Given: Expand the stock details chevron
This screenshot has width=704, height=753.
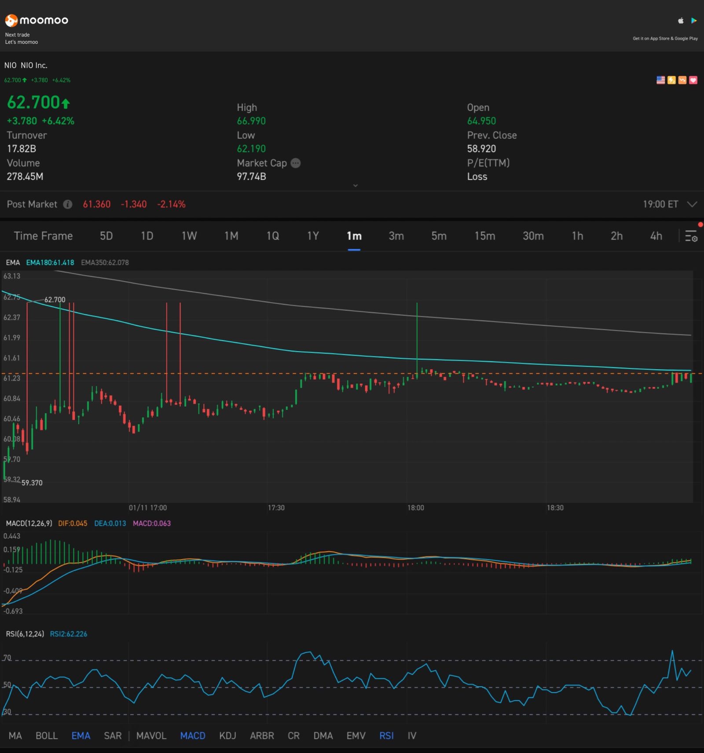Looking at the screenshot, I should [356, 186].
